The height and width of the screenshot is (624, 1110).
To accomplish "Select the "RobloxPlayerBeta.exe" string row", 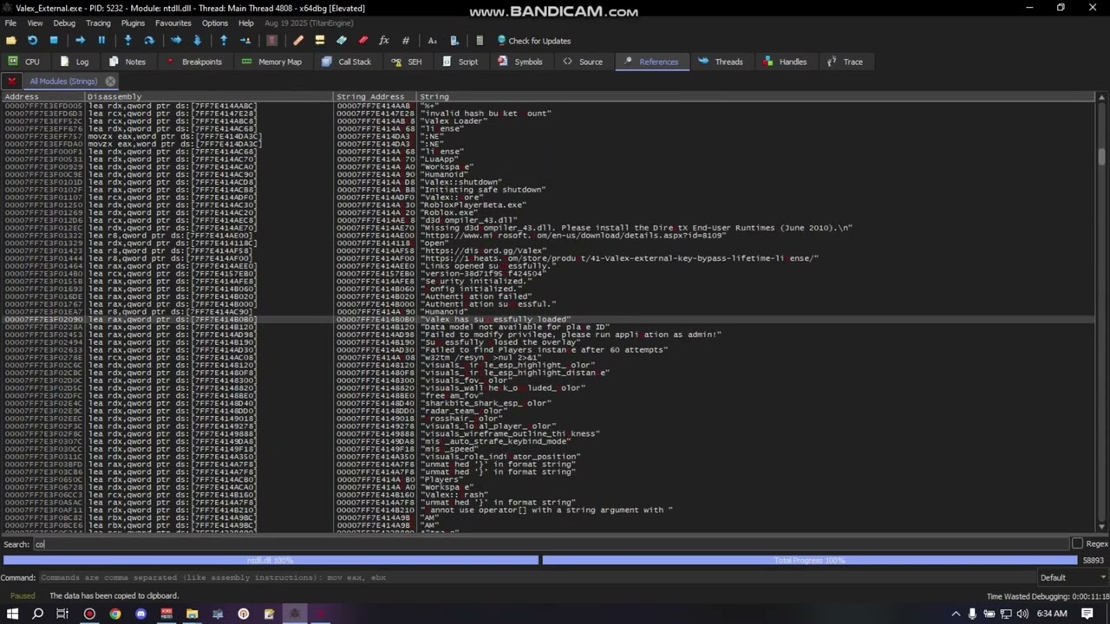I will pos(548,205).
